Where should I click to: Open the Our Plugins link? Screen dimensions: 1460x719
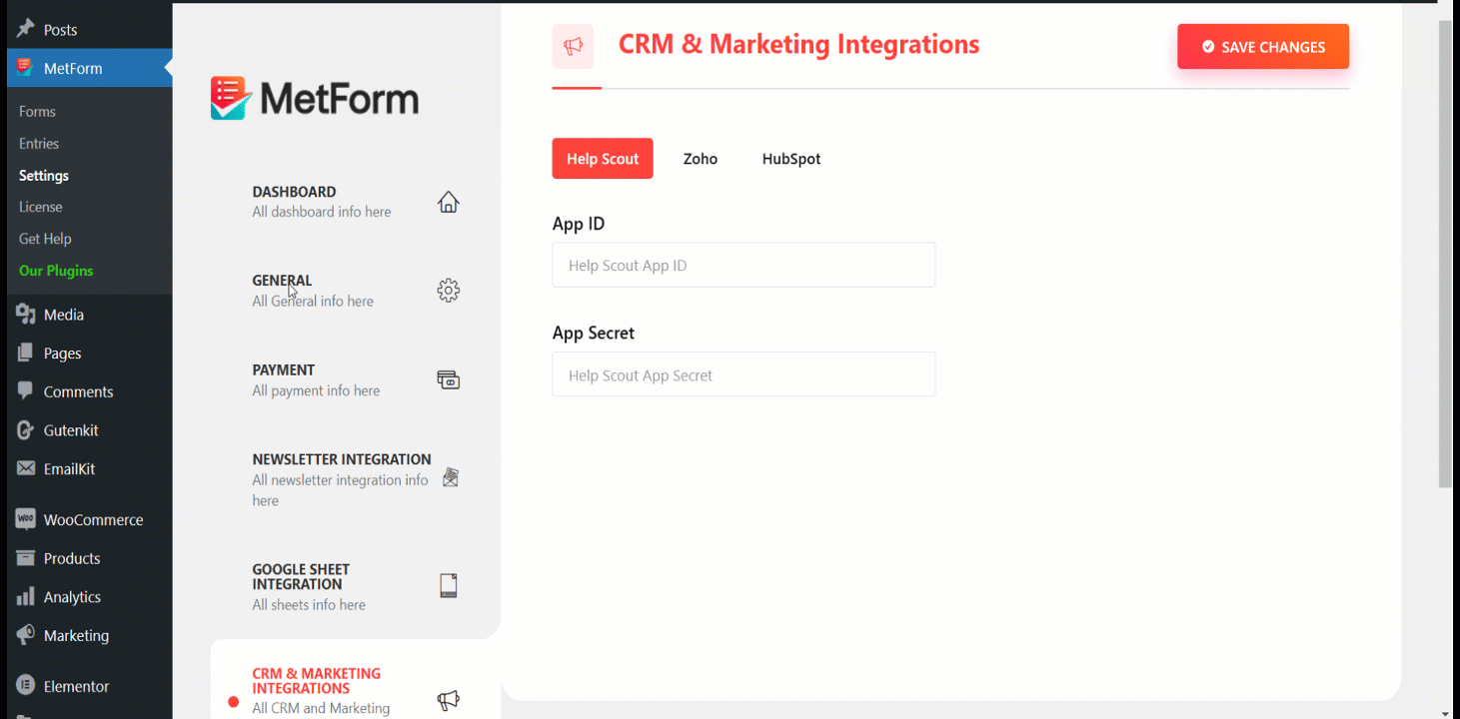[56, 271]
